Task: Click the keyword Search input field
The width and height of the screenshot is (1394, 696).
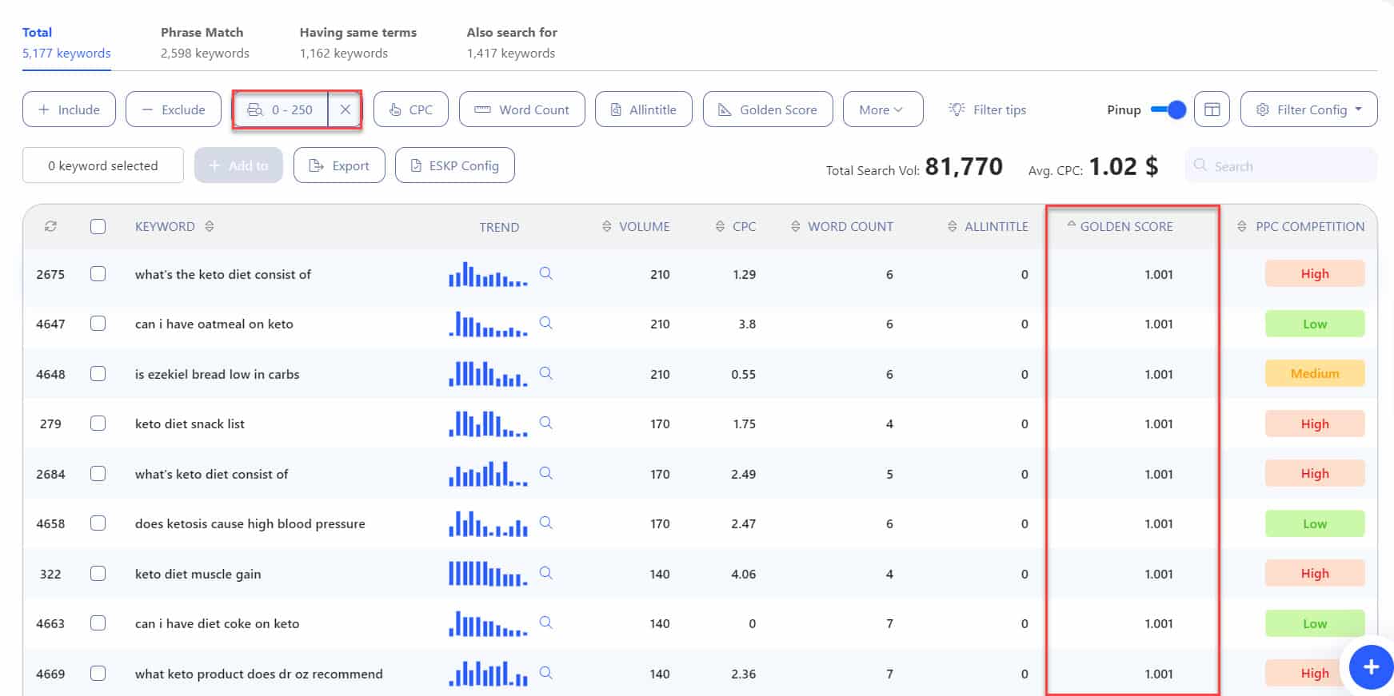Action: tap(1288, 166)
